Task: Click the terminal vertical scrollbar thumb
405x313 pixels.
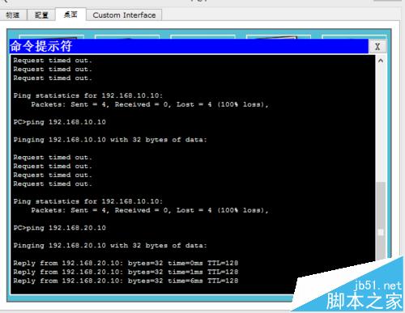Action: point(381,221)
